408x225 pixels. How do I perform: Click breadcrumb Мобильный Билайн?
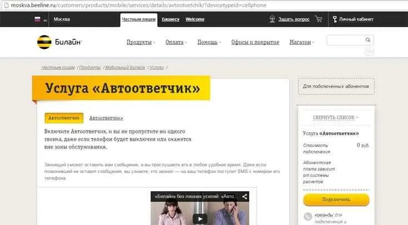[x=125, y=68]
